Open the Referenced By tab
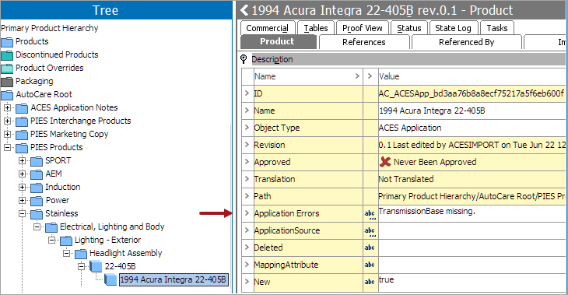Image resolution: width=568 pixels, height=295 pixels. (467, 42)
